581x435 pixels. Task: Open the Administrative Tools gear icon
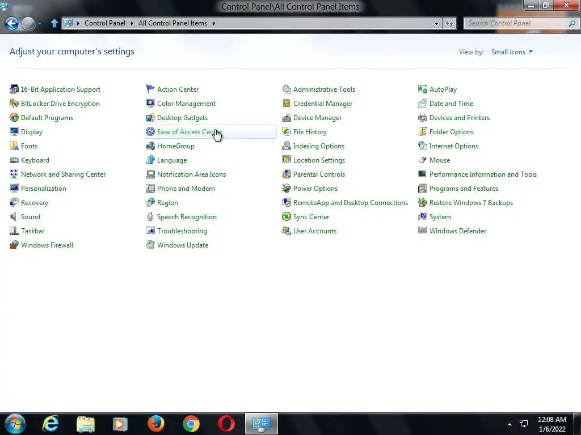tap(287, 89)
